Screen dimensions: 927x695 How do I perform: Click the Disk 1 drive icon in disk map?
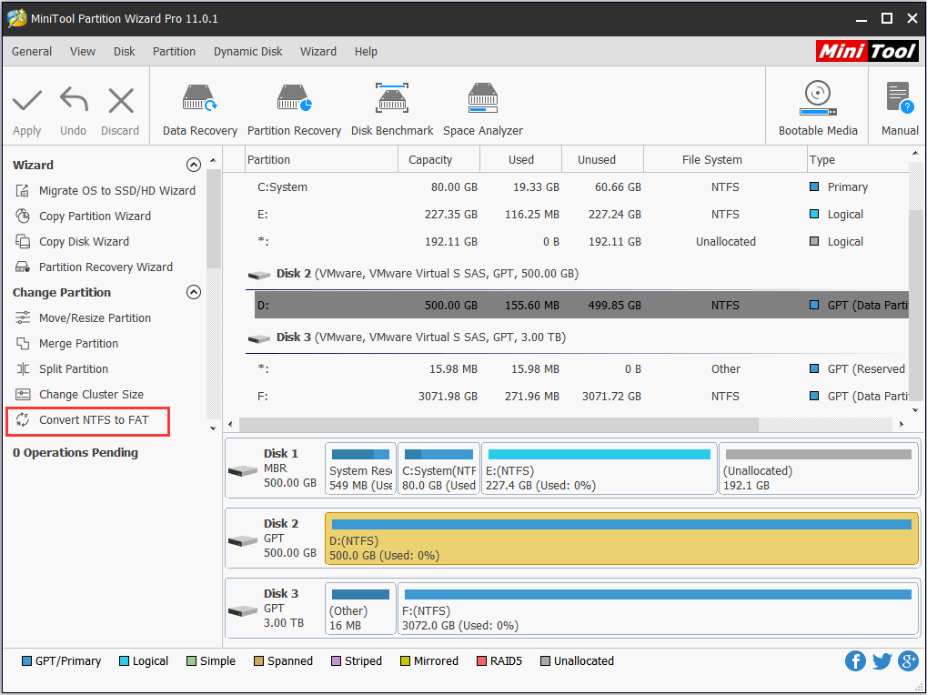[x=242, y=471]
